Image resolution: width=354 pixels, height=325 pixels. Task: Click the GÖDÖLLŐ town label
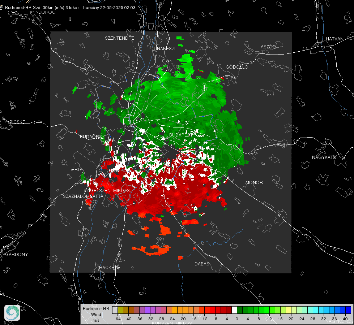(x=237, y=67)
